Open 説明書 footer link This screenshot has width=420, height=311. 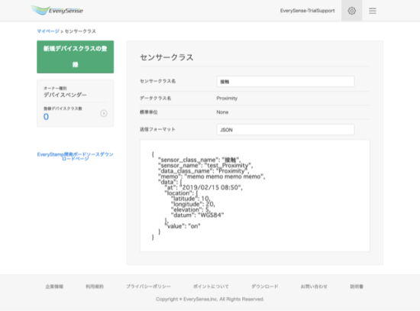[x=357, y=287]
